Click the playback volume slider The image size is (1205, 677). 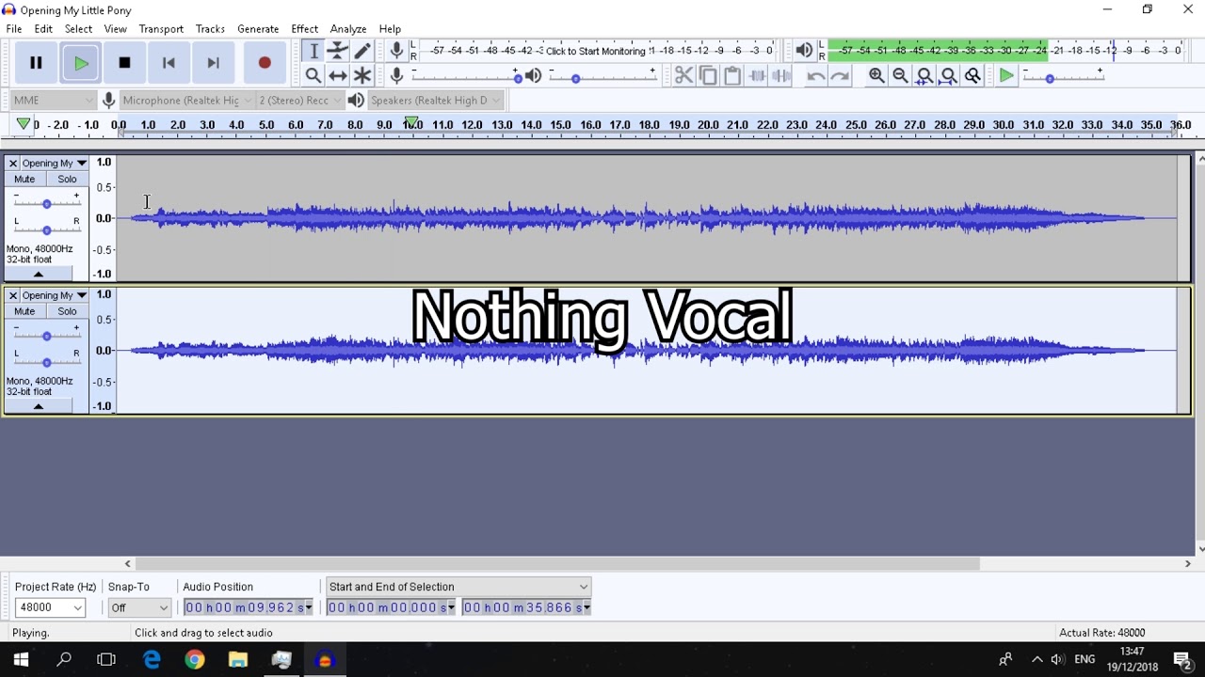[602, 76]
